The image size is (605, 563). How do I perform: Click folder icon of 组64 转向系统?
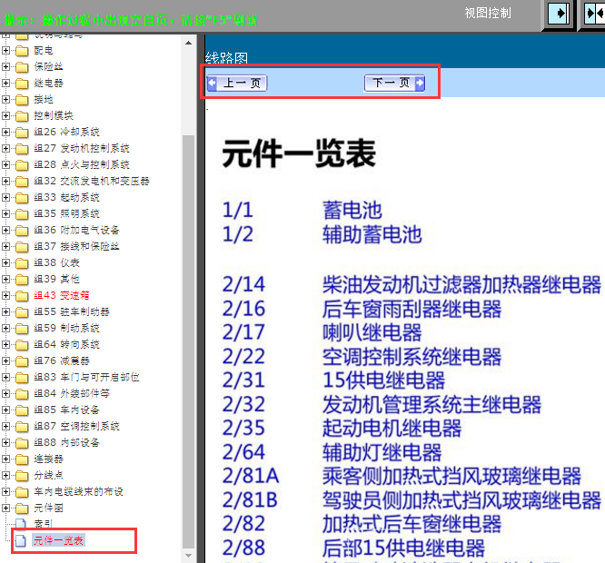click(x=22, y=345)
